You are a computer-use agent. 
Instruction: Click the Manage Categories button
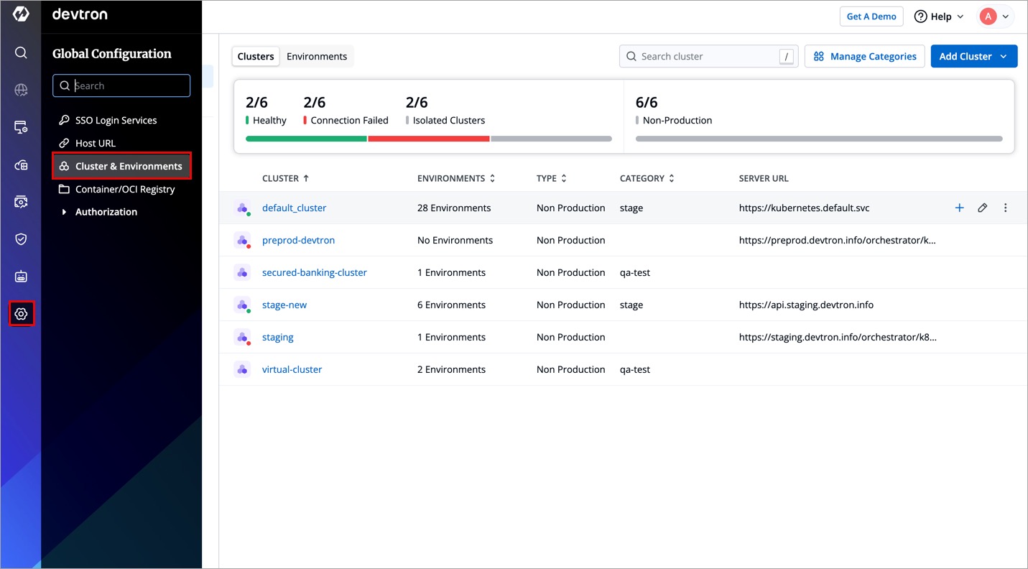(x=864, y=56)
